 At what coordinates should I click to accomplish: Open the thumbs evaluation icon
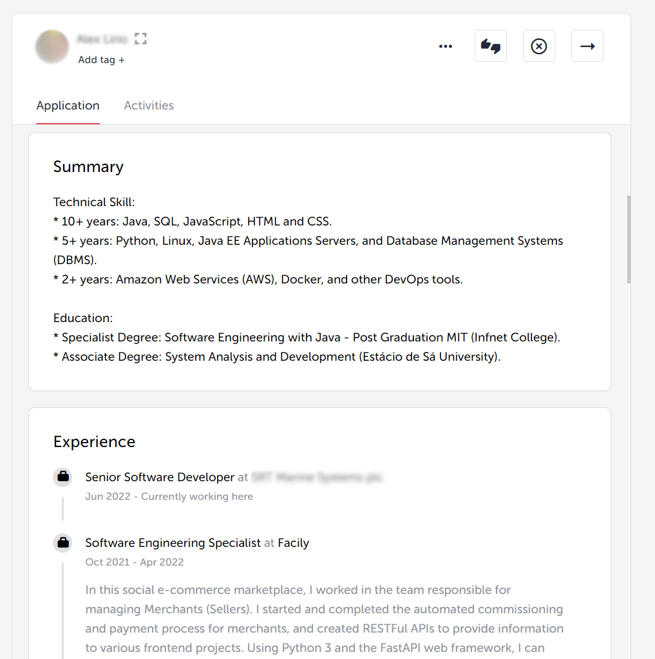click(490, 46)
